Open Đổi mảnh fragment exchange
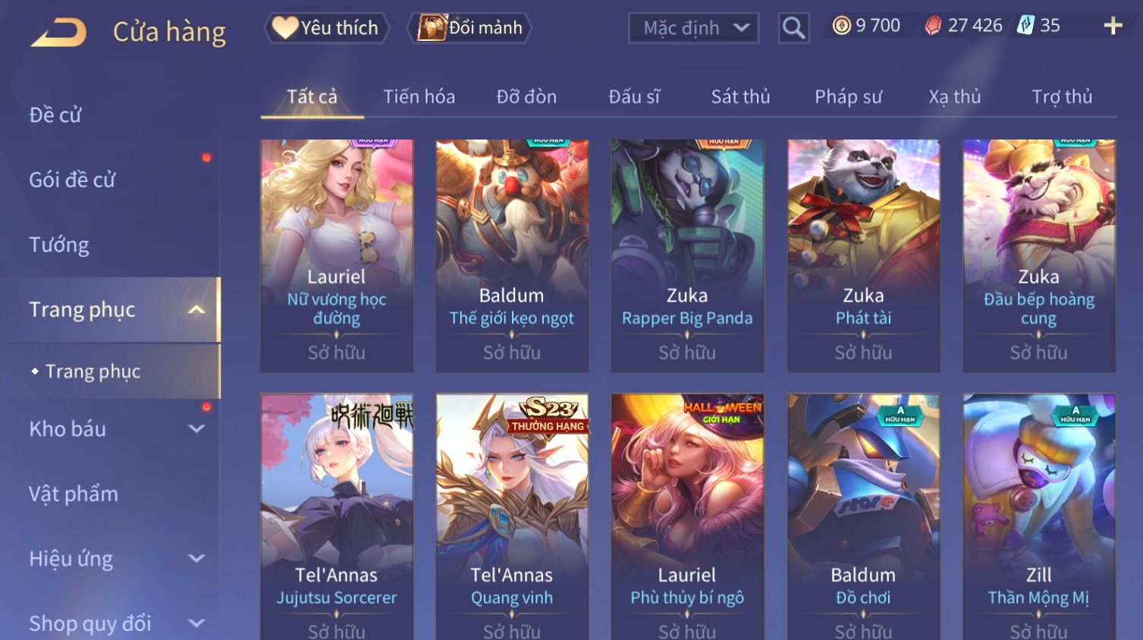This screenshot has width=1143, height=640. coord(469,28)
